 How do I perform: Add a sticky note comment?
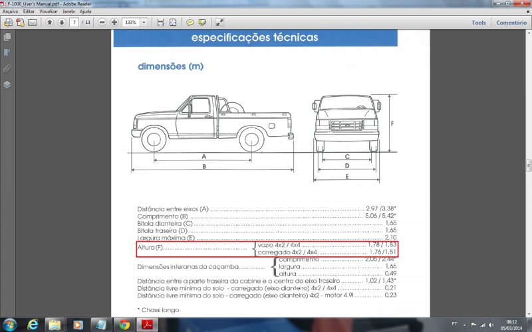click(x=190, y=23)
